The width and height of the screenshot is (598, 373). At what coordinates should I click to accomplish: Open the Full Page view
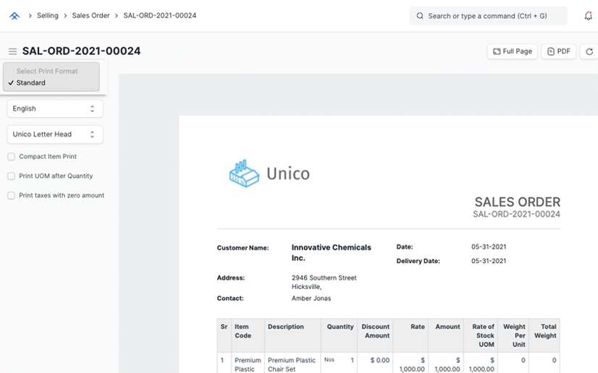[512, 51]
